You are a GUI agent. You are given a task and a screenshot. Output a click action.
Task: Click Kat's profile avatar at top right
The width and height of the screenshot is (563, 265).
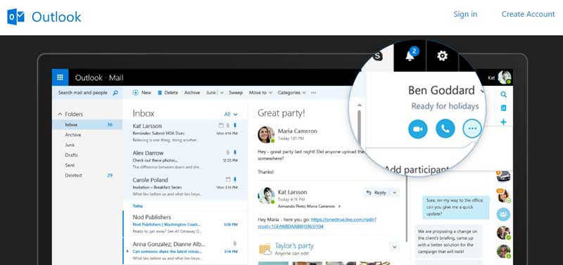coord(505,77)
